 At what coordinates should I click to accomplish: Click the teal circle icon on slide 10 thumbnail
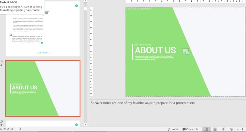coord(77,125)
